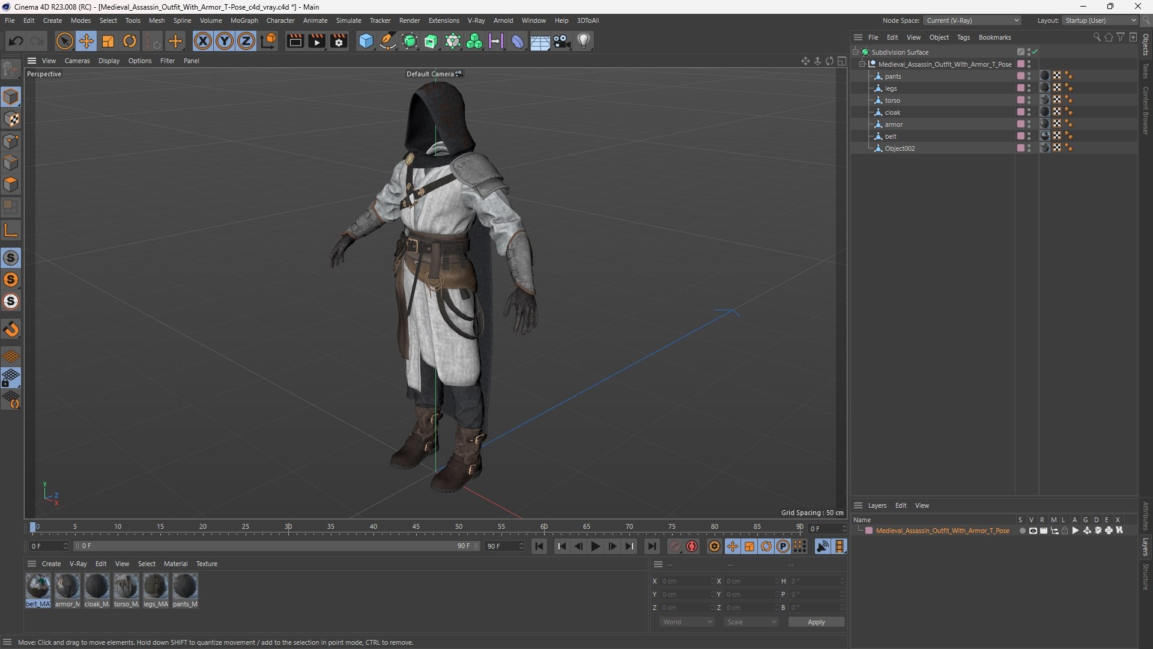Click the Floor/grid scene icon

[x=540, y=41]
